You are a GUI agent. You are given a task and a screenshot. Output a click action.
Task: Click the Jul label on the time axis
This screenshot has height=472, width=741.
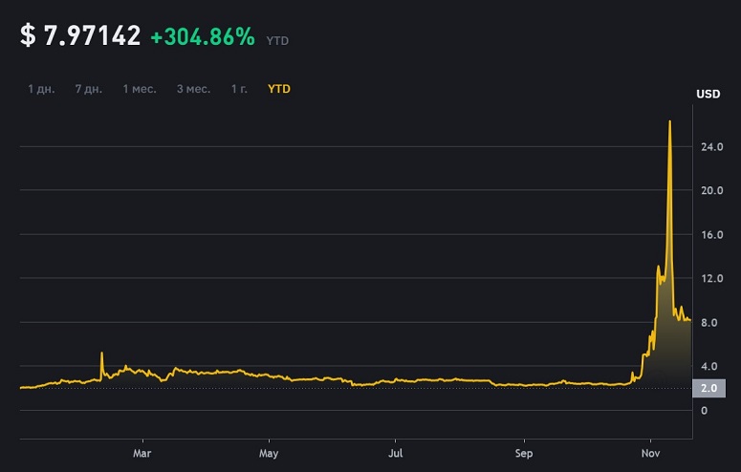coord(395,453)
